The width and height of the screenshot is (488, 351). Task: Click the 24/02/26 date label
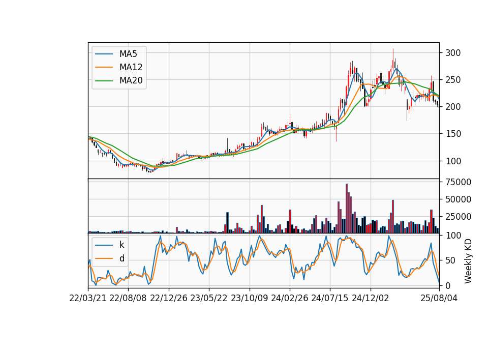tap(289, 298)
